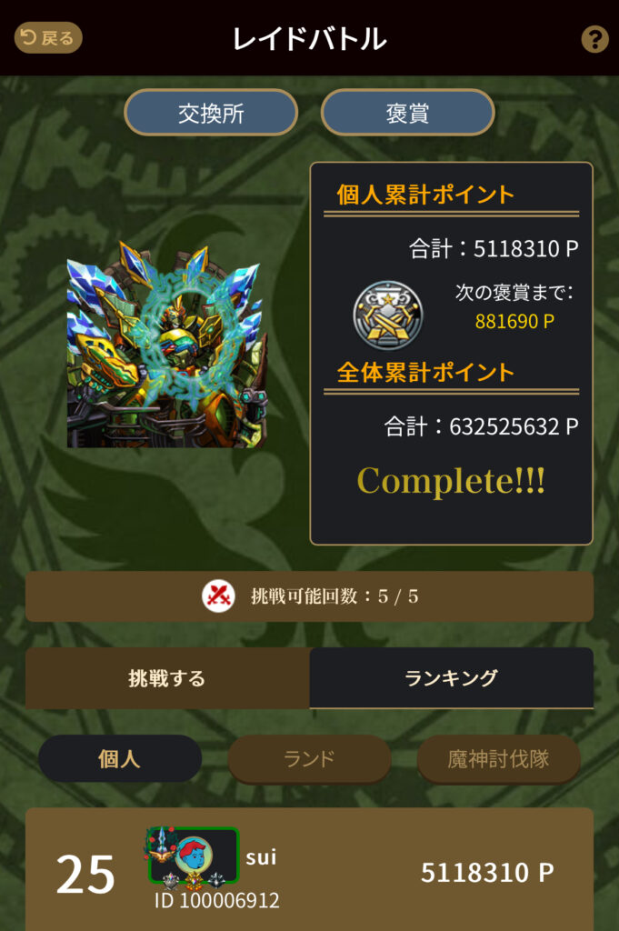The height and width of the screenshot is (931, 619).
Task: Switch to the 挑戦する tab
Action: pos(167,678)
